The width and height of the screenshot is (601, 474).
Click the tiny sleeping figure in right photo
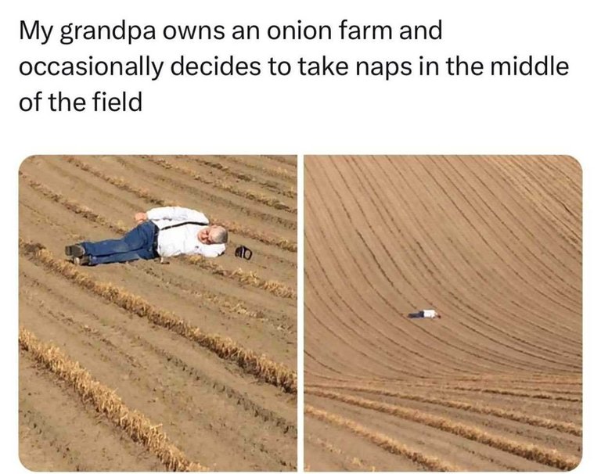pos(424,314)
